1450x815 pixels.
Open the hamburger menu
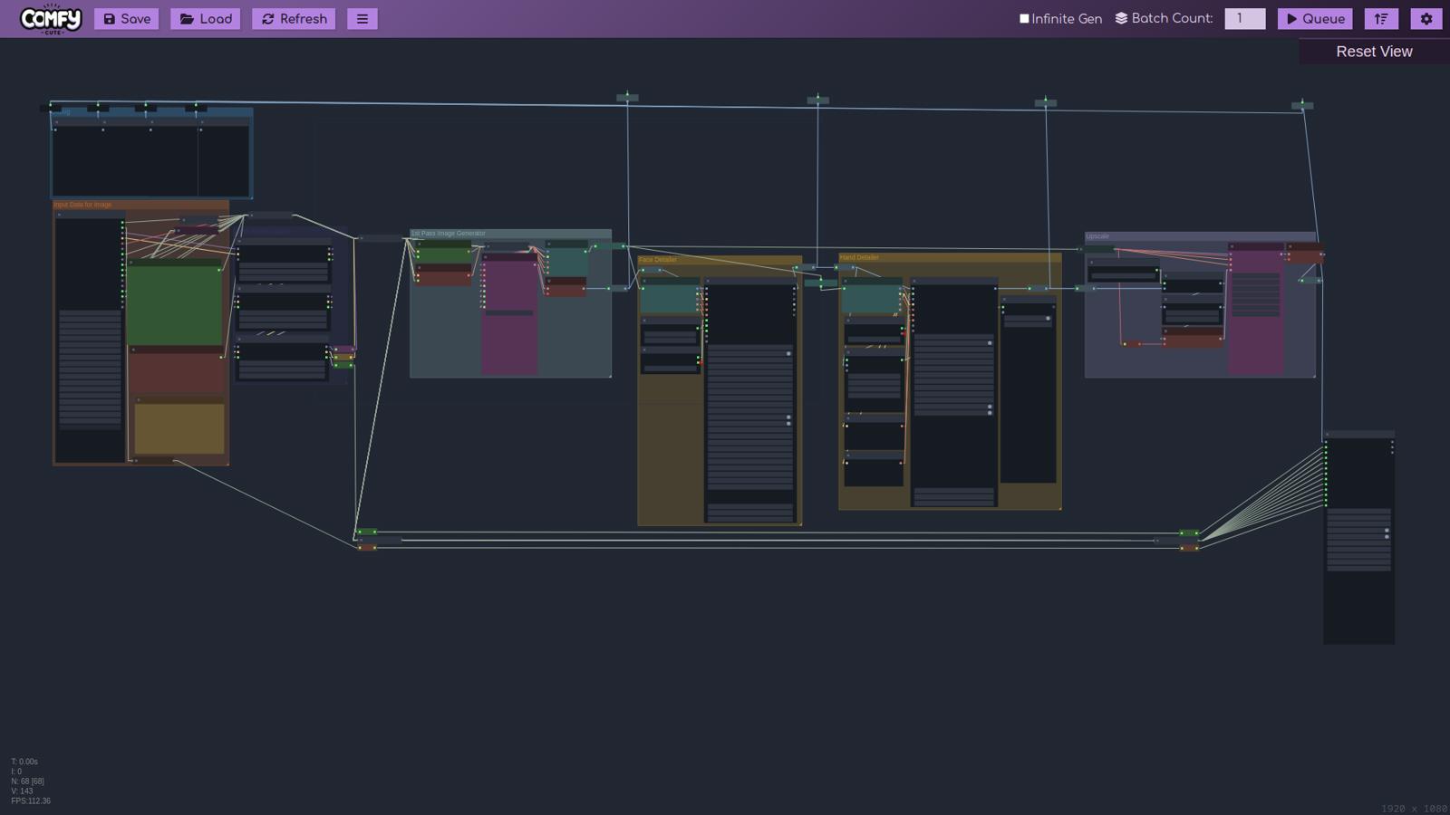tap(362, 19)
